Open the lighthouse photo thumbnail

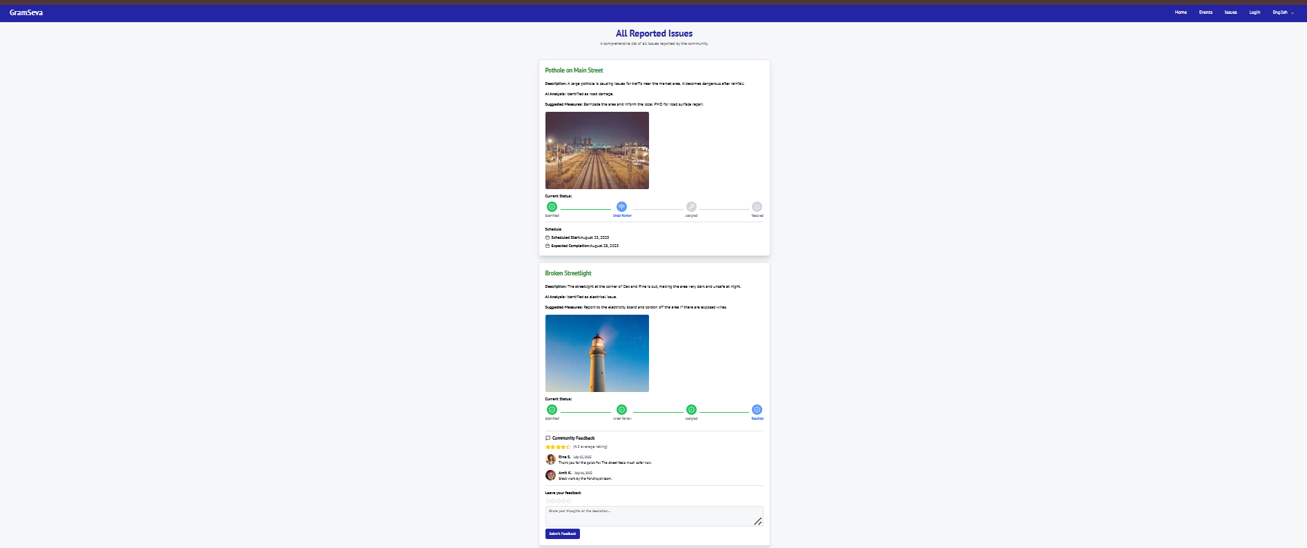point(597,353)
